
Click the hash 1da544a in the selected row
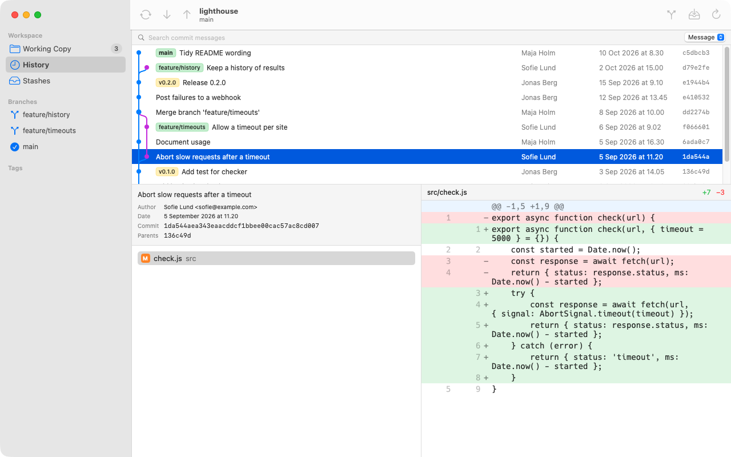point(696,157)
